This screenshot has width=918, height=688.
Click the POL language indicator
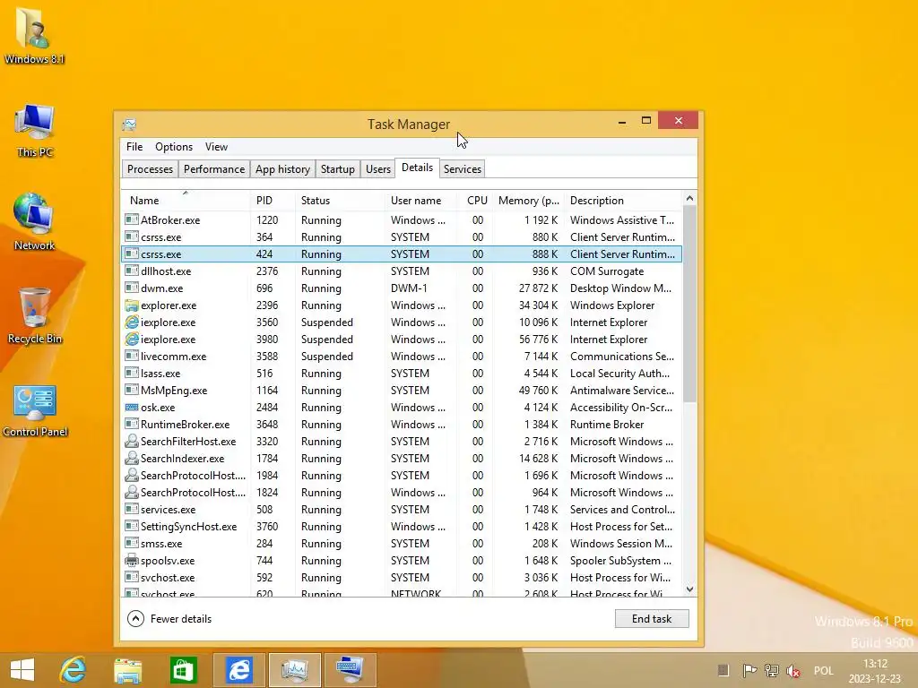823,670
